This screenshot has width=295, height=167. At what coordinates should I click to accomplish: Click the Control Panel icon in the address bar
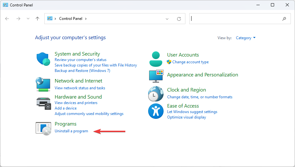click(50, 18)
